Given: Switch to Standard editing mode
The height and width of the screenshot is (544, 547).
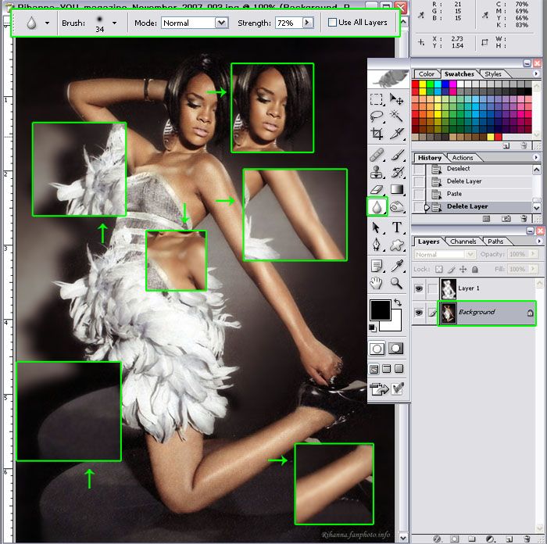Looking at the screenshot, I should click(377, 349).
